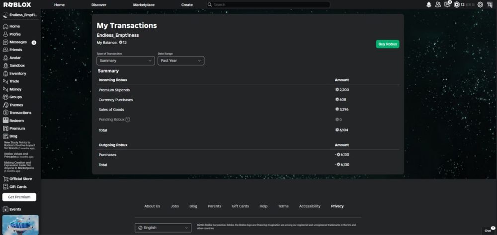Click Transactions dollar icon in sidebar

click(5, 113)
